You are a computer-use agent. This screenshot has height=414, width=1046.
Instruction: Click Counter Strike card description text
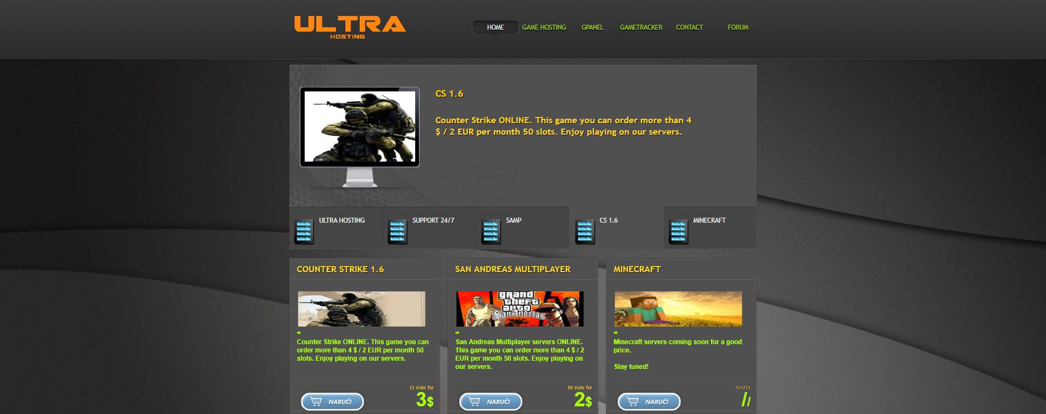click(362, 350)
